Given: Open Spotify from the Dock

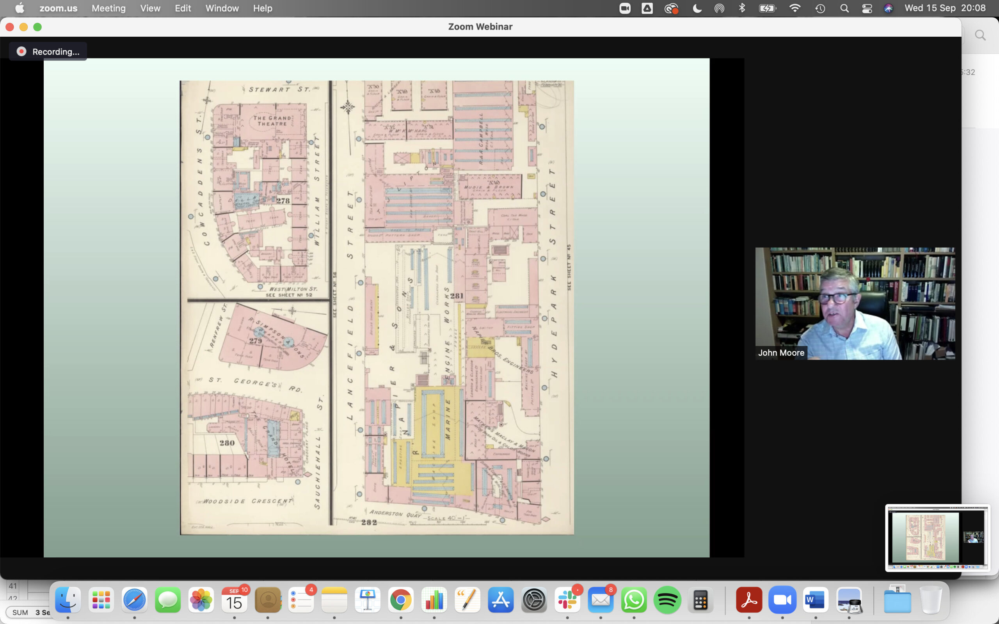Looking at the screenshot, I should point(667,600).
